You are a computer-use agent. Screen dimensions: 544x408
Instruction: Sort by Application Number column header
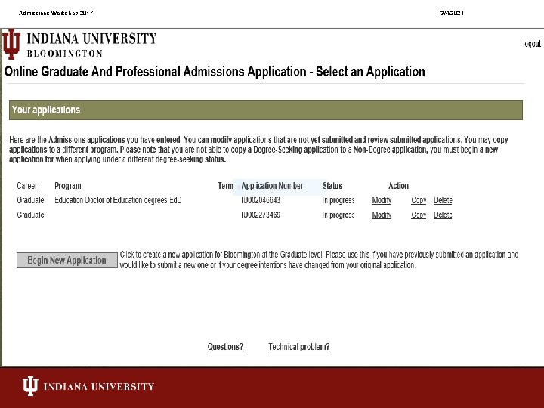[x=272, y=186]
